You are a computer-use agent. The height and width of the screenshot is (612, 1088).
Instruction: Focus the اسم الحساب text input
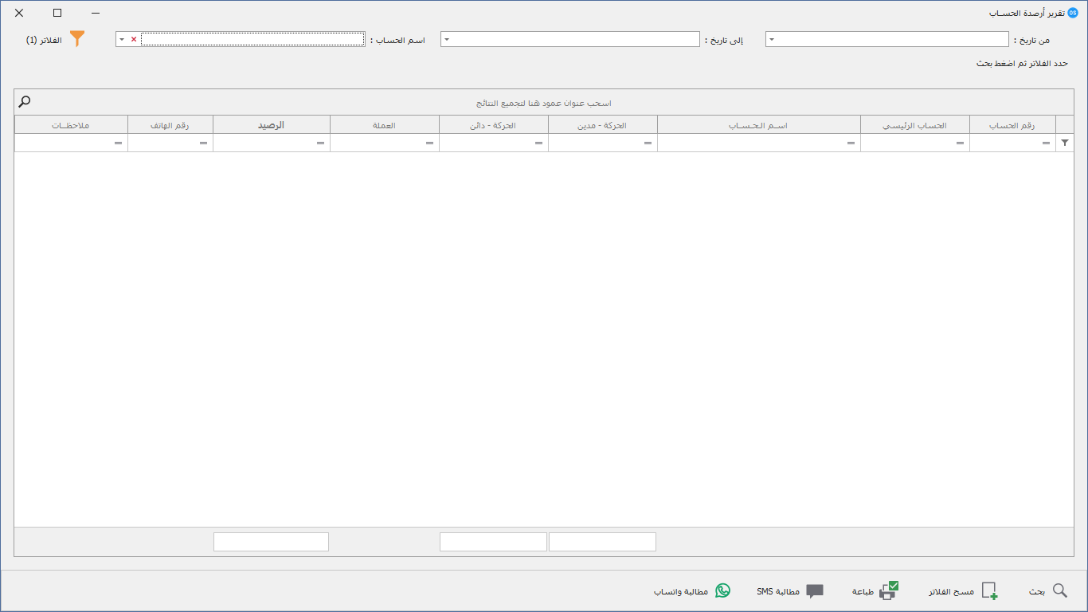pyautogui.click(x=253, y=39)
